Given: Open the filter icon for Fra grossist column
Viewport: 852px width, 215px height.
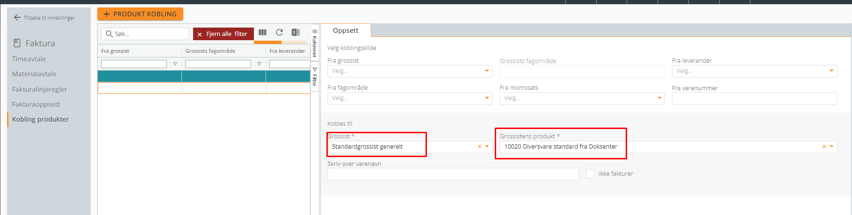Looking at the screenshot, I should point(175,64).
